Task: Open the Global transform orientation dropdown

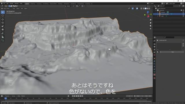Action: (x=68, y=6)
